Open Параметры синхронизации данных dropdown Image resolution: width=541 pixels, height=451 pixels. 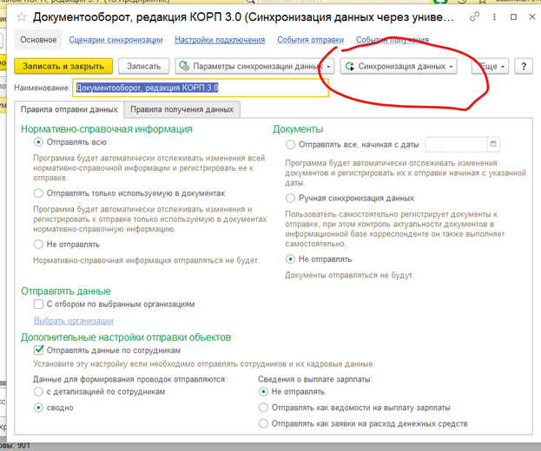[254, 66]
